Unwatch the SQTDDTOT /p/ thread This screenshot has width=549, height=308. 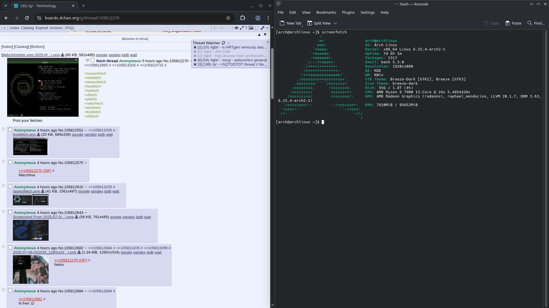coord(195,64)
